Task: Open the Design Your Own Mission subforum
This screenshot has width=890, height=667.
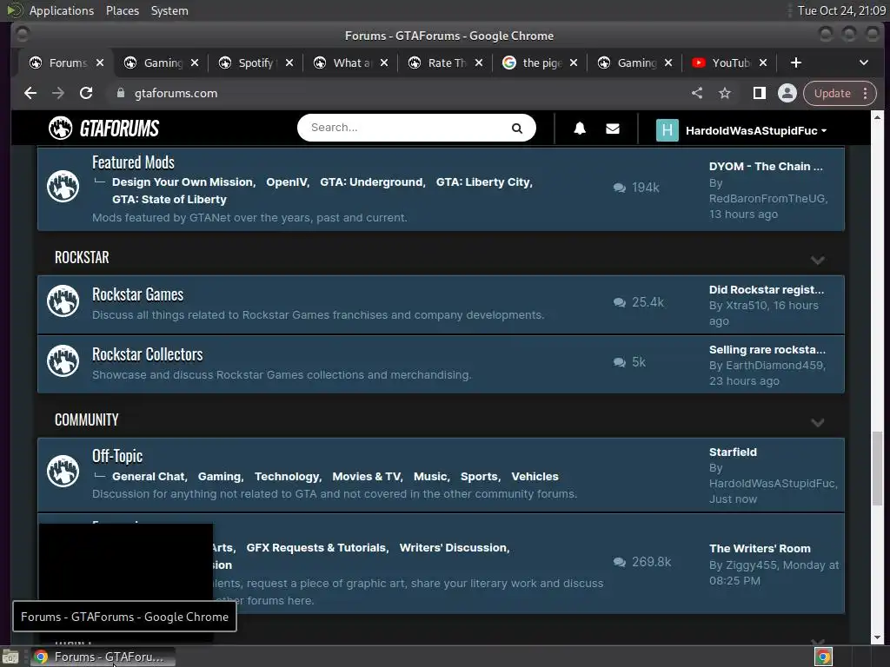Action: pyautogui.click(x=183, y=182)
